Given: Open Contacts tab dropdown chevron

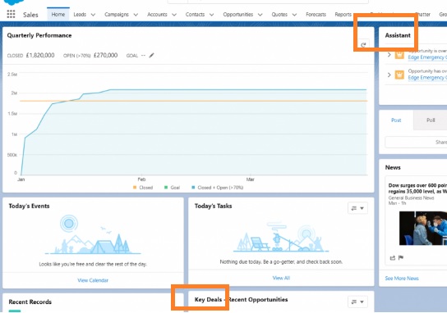Looking at the screenshot, I should (211, 15).
